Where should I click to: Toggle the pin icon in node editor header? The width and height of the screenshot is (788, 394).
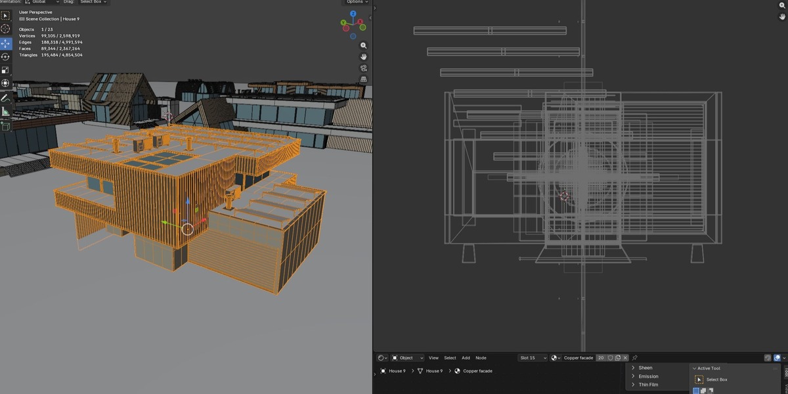pos(635,358)
